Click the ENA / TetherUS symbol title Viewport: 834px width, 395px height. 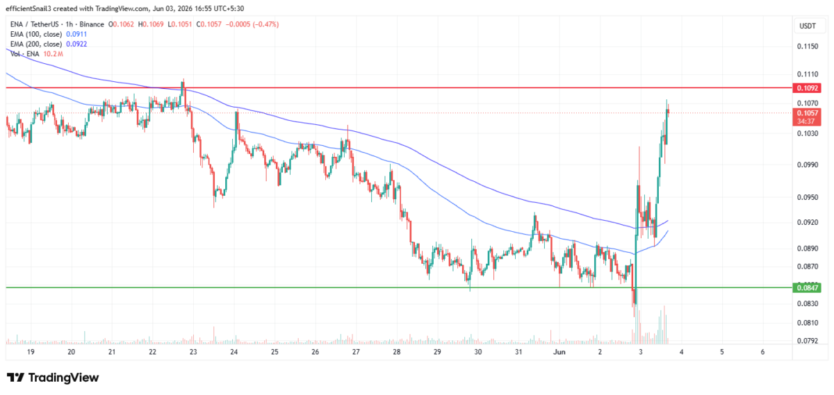click(35, 24)
